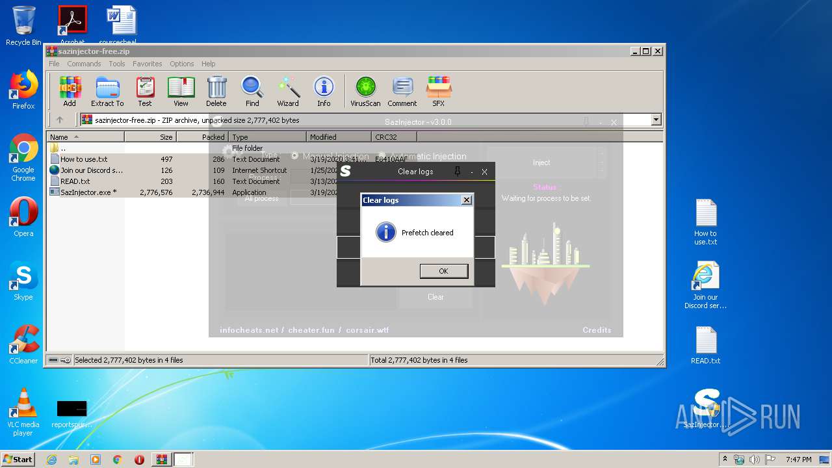The width and height of the screenshot is (832, 468).
Task: Open the Commands menu
Action: (84, 64)
